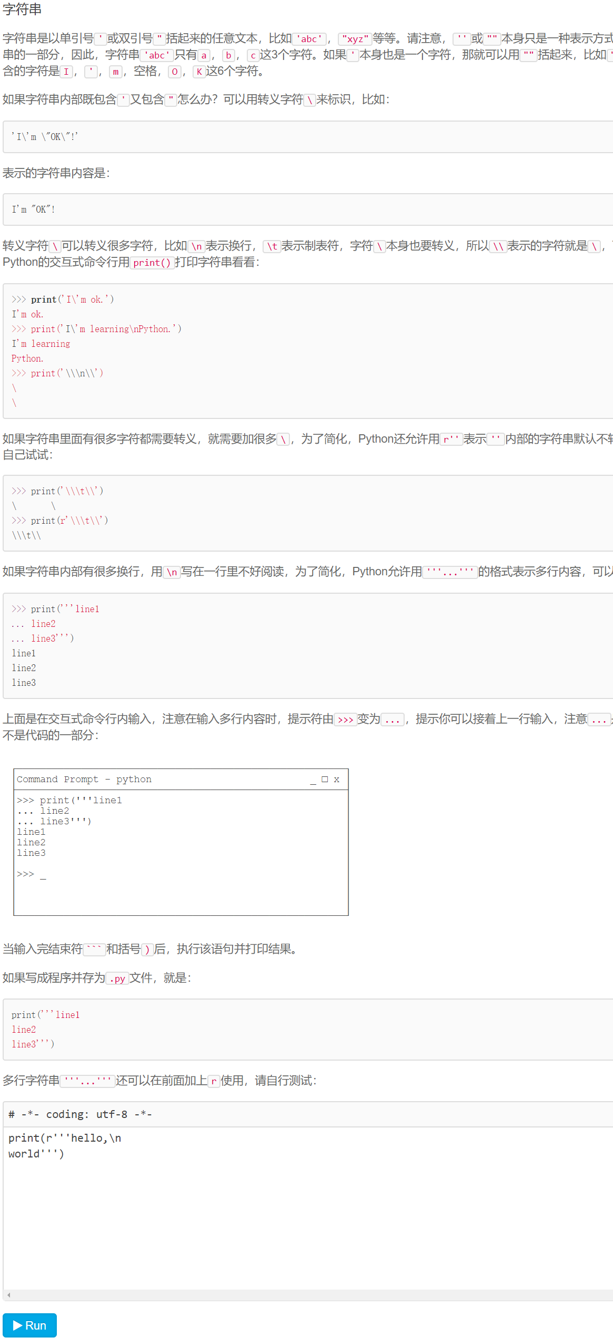Viewport: 613px width, 1338px height.
Task: Click the "world''')" line in the editor
Action: point(36,1153)
